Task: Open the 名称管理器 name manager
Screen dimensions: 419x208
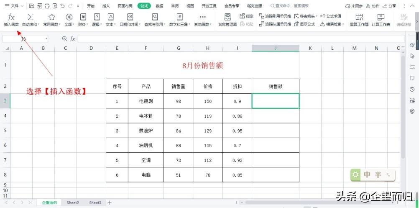Action: tap(227, 20)
